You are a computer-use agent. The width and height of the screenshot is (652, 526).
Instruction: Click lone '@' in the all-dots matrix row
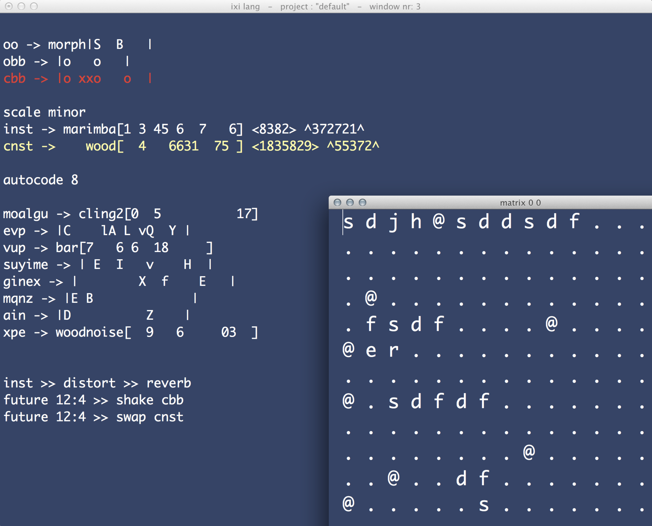point(529,452)
